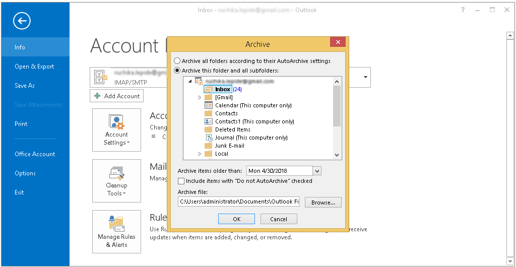This screenshot has height=267, width=516.
Task: Open Manage Rules & Alerts icon button
Action: click(116, 232)
